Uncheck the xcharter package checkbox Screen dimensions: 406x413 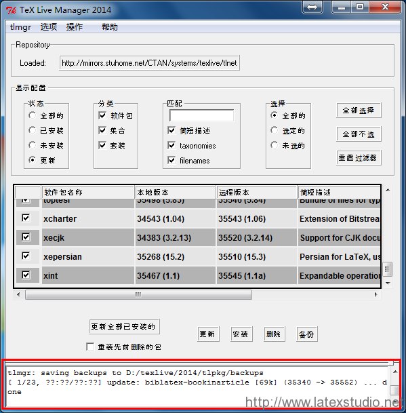click(x=26, y=218)
